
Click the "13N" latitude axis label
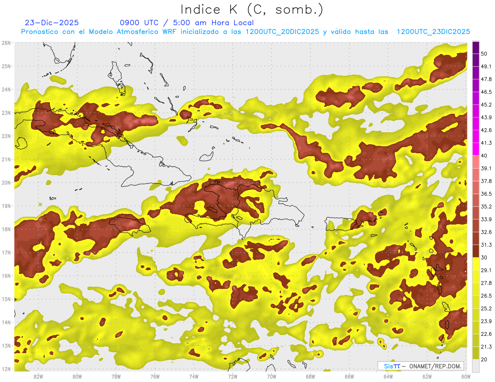(6, 346)
